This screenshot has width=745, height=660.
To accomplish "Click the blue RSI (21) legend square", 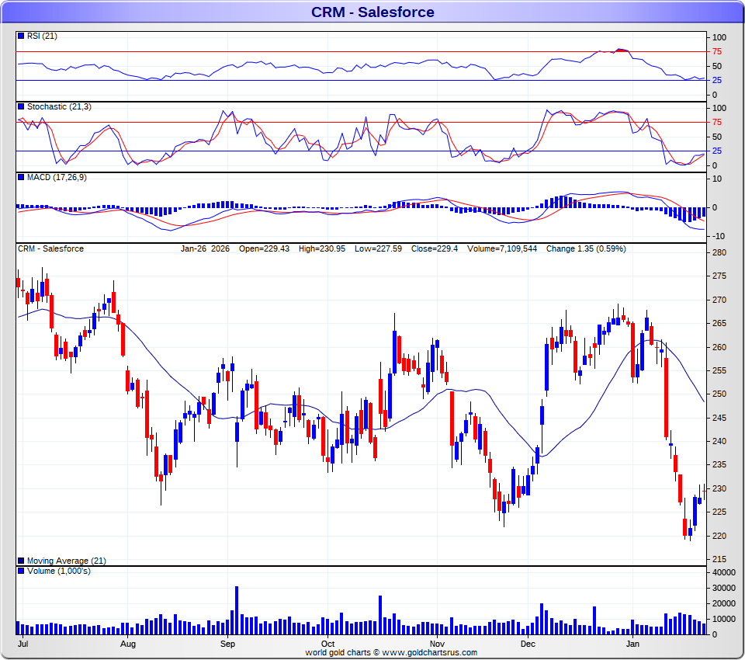I will coord(21,36).
